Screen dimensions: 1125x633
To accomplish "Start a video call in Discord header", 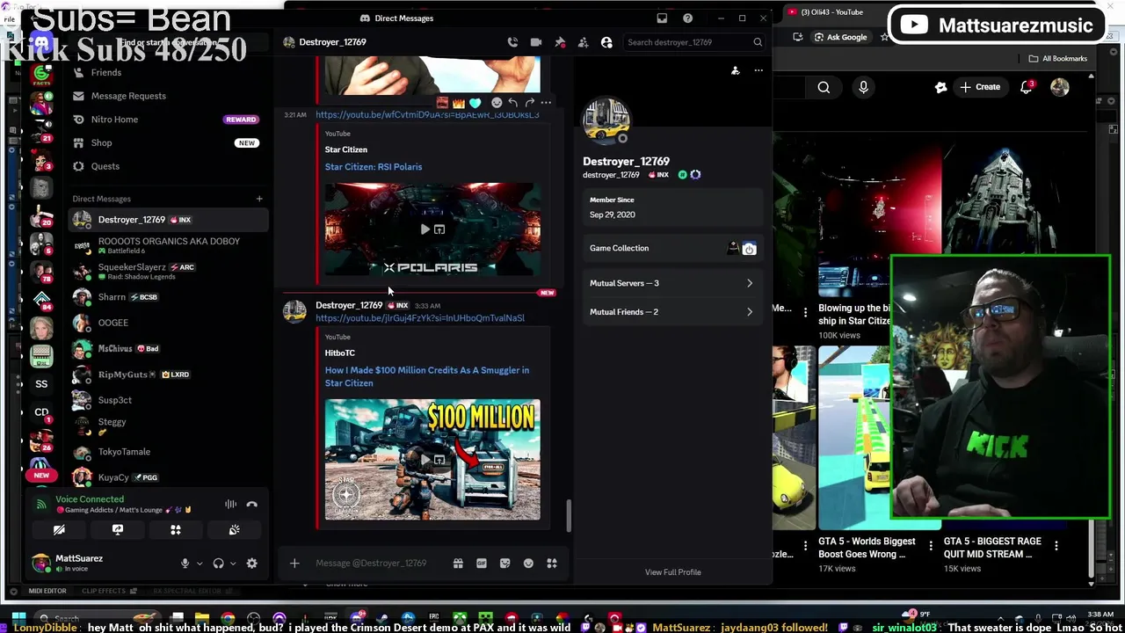I will (x=536, y=42).
